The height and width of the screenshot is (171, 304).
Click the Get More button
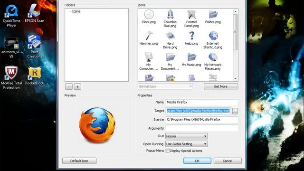point(221,86)
